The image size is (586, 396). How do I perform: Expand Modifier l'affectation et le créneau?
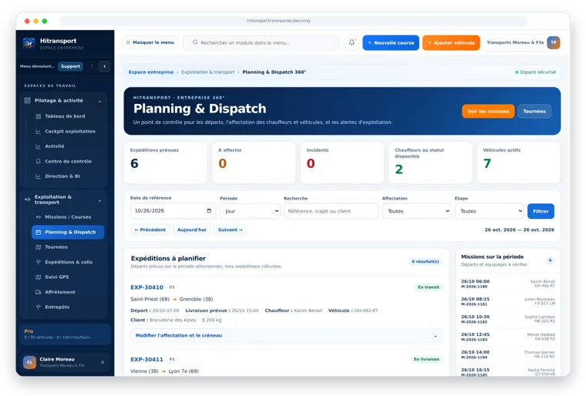coord(286,335)
